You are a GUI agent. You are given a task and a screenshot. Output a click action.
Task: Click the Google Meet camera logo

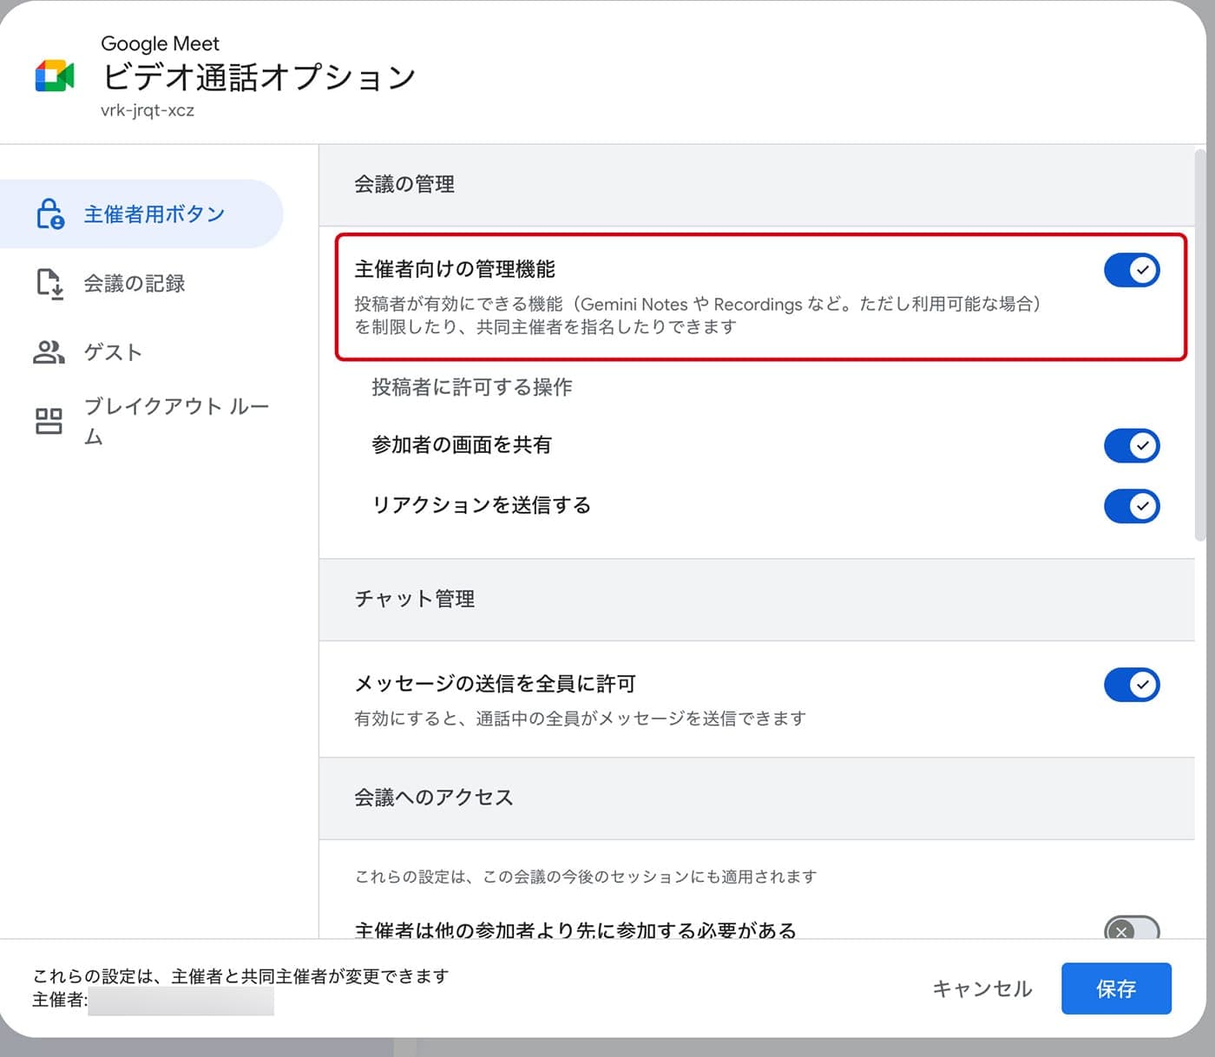tap(54, 76)
